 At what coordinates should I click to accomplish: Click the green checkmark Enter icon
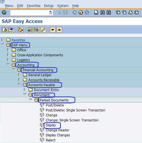pyautogui.click(x=4, y=12)
